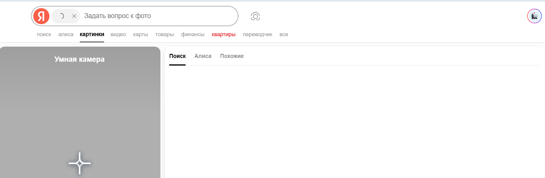Viewport: 545px width, 178px height.
Task: Switch to the 'Алиса' results tab
Action: coord(203,56)
